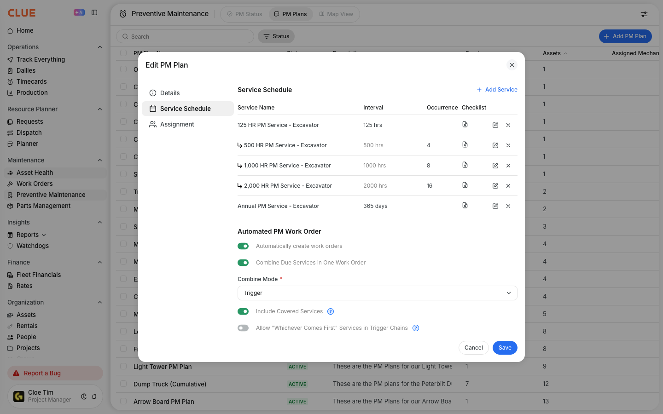Open checklist for 1,000 HR PM Service
Screen dimensions: 663x414
pyautogui.click(x=465, y=165)
